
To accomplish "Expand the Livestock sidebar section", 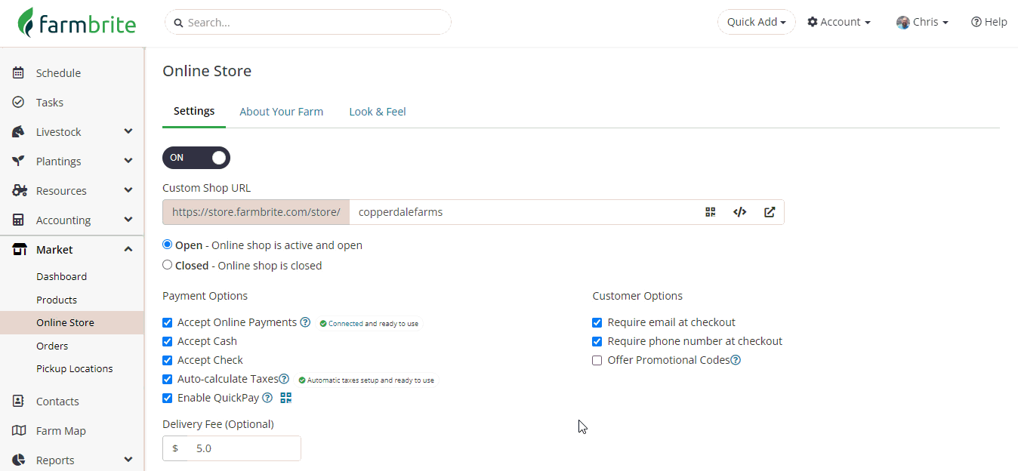I will pos(128,132).
